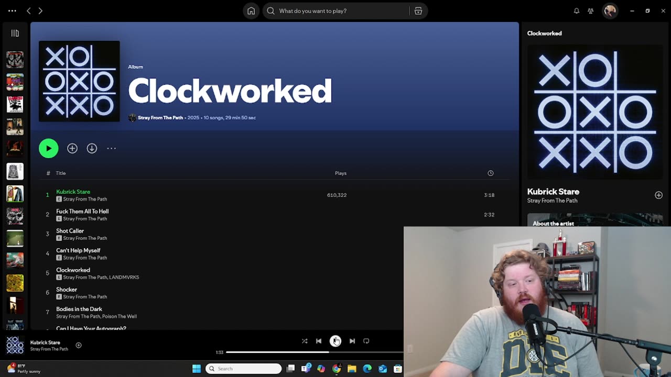Viewport: 671px width, 377px height.
Task: Open 'Kubrick Stare' title in right panel
Action: [x=553, y=192]
